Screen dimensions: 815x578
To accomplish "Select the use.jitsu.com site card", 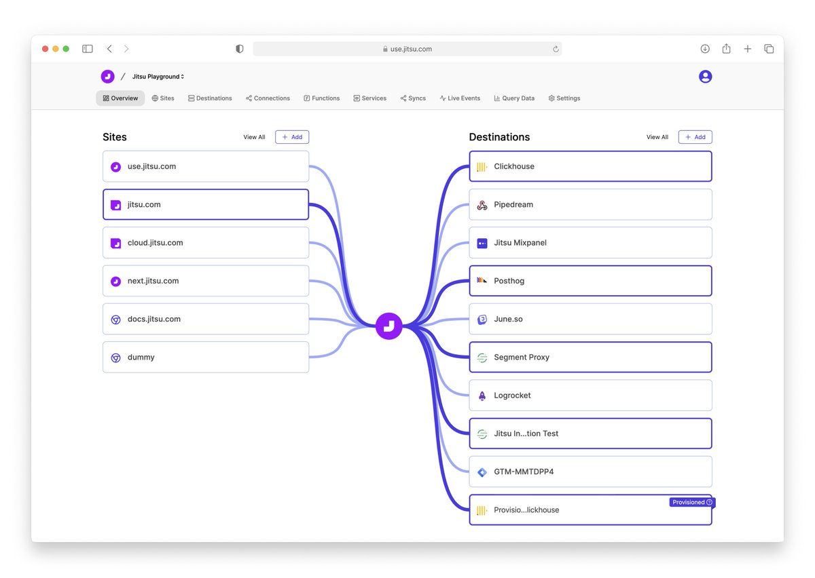I will (206, 167).
